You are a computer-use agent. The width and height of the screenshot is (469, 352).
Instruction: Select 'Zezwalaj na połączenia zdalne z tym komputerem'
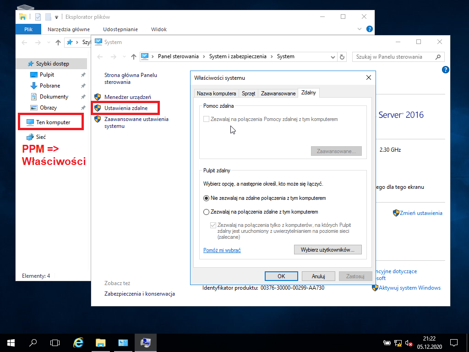pos(206,212)
